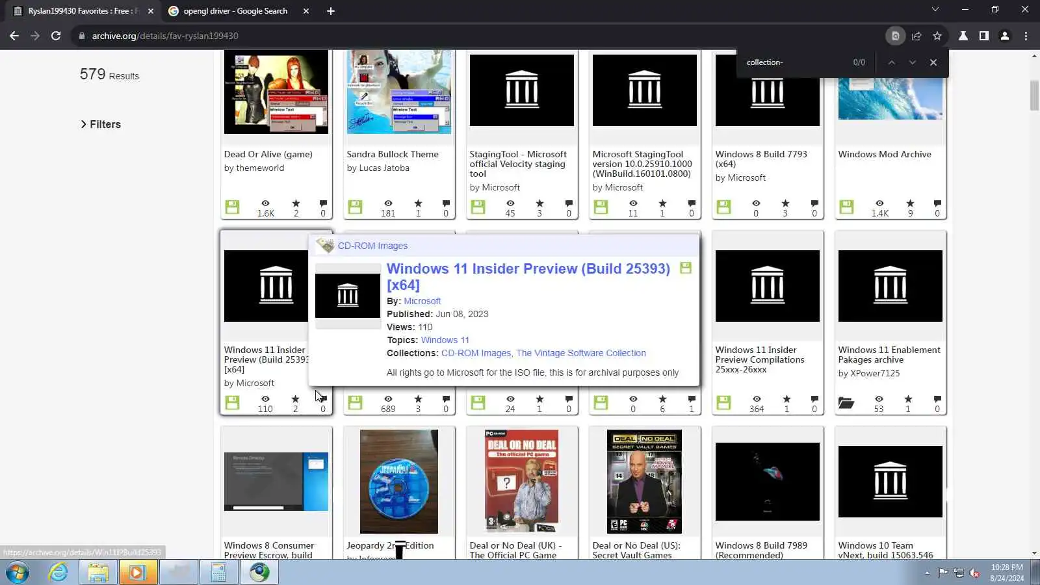Viewport: 1040px width, 585px height.
Task: Show hidden system tray icons
Action: click(927, 573)
